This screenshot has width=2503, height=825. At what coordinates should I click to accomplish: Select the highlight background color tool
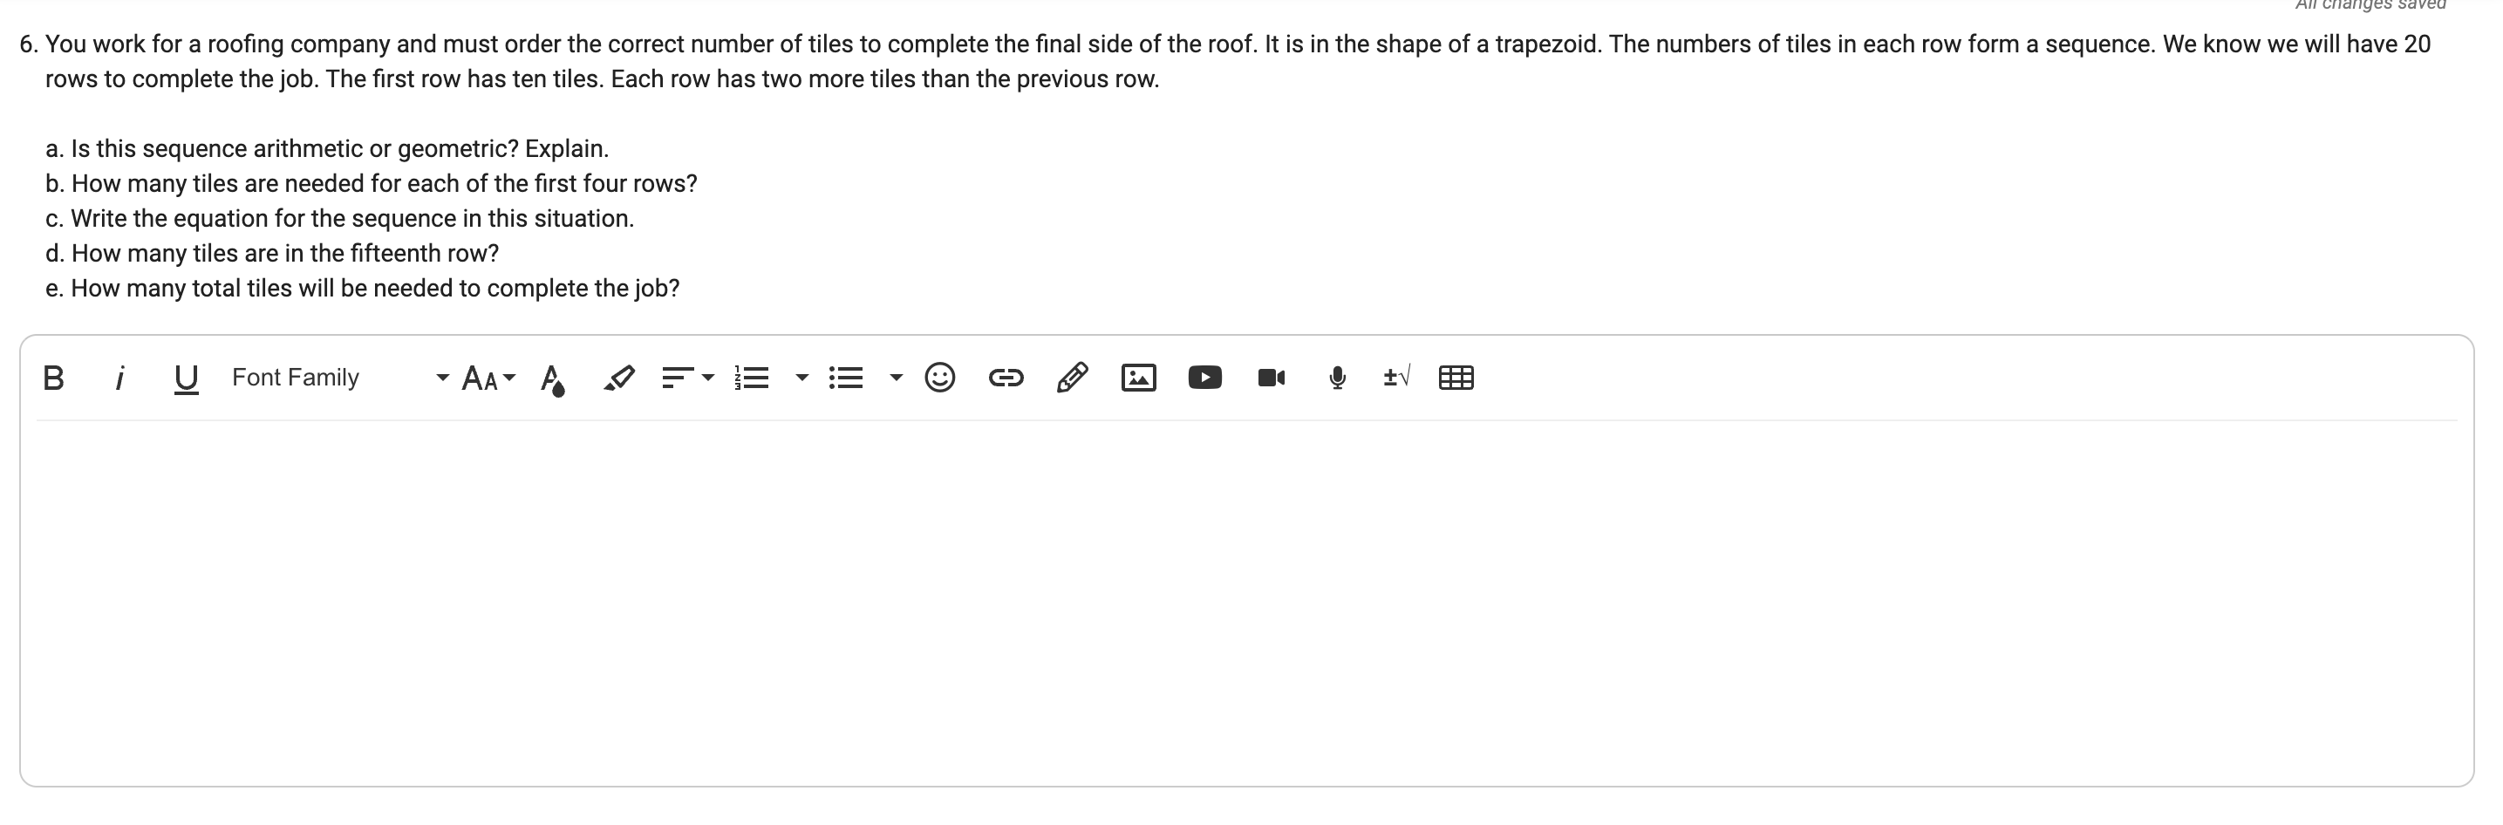[619, 377]
